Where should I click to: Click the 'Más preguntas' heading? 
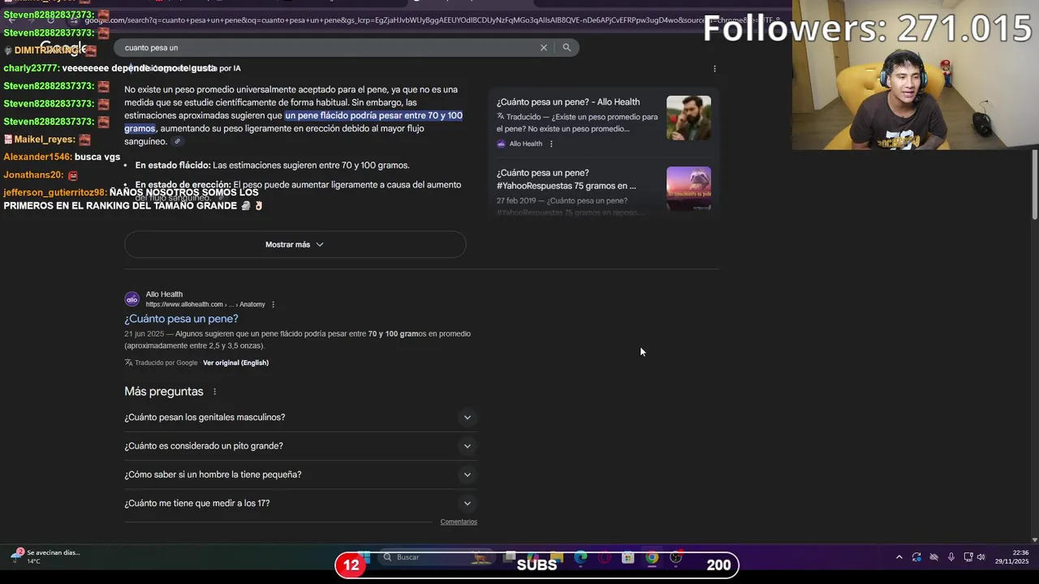164,392
